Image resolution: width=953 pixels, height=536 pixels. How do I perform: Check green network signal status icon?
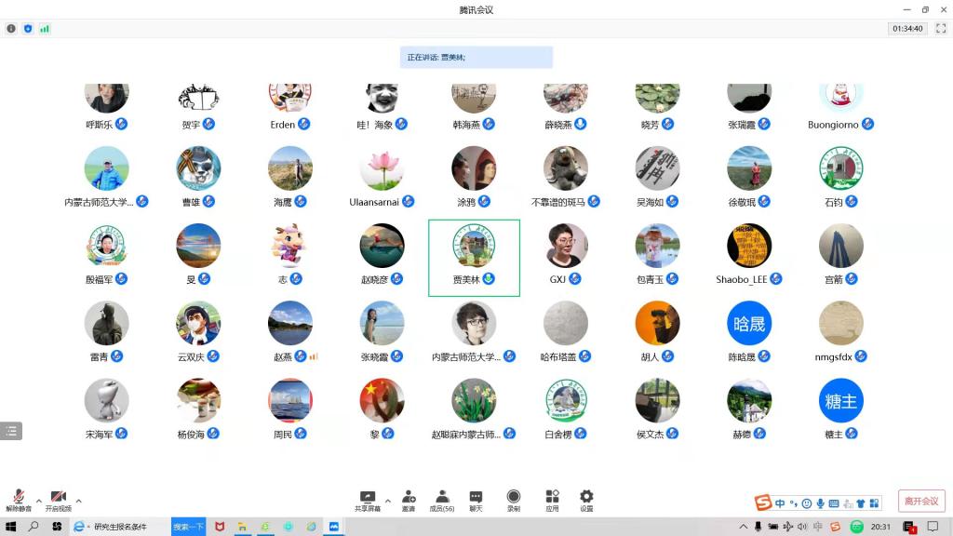45,29
